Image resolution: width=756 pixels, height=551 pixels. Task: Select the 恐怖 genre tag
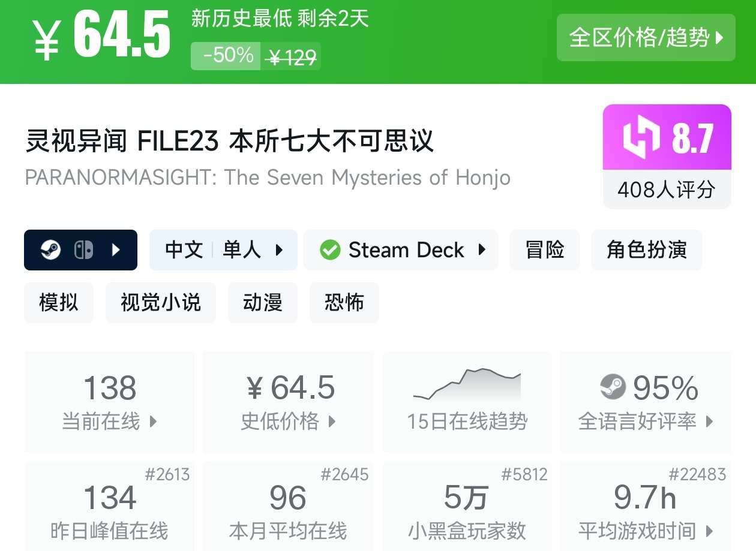[x=344, y=303]
